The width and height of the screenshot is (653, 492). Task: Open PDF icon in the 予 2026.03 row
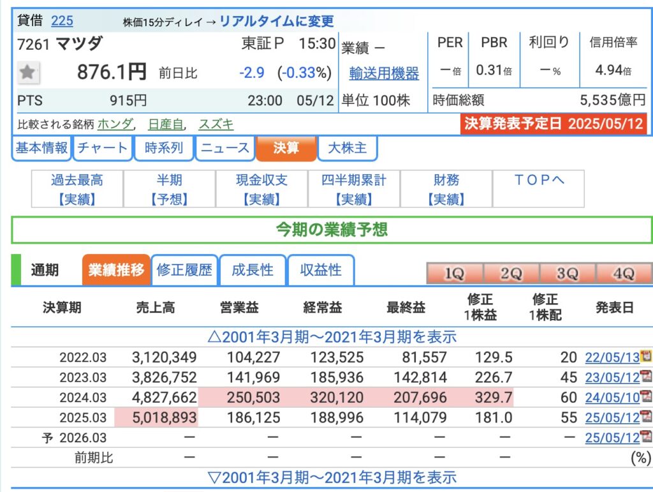(x=647, y=436)
